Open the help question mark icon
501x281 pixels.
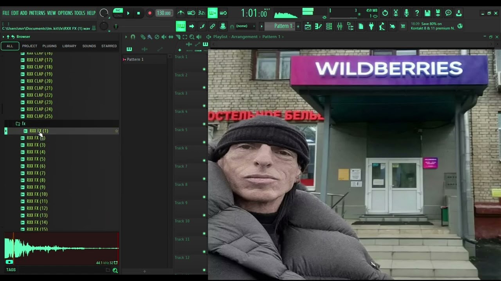[417, 13]
